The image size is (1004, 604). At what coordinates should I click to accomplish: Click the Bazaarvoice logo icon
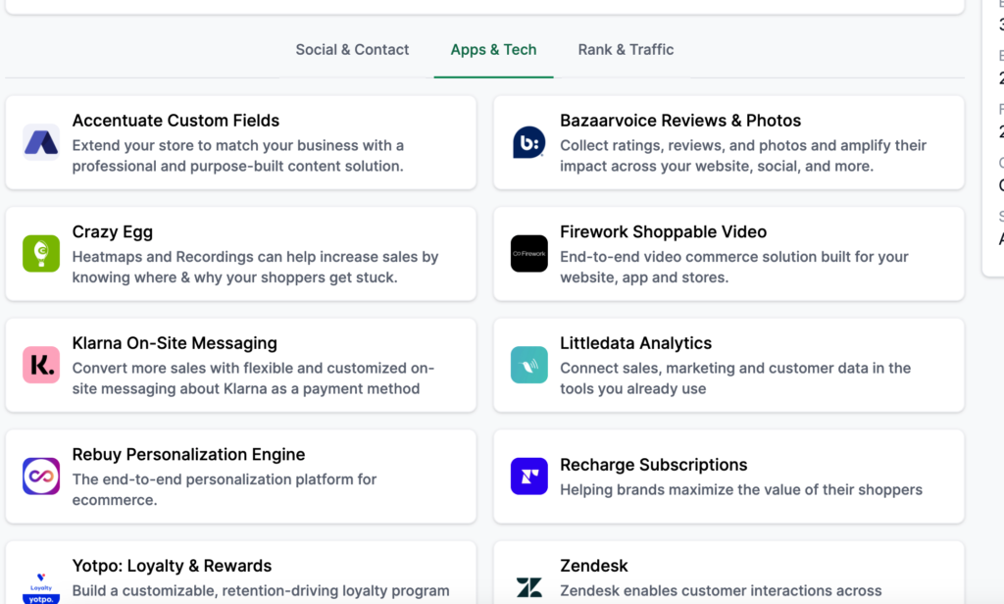tap(528, 142)
